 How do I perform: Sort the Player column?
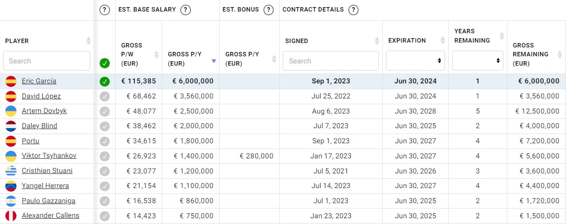[88, 41]
